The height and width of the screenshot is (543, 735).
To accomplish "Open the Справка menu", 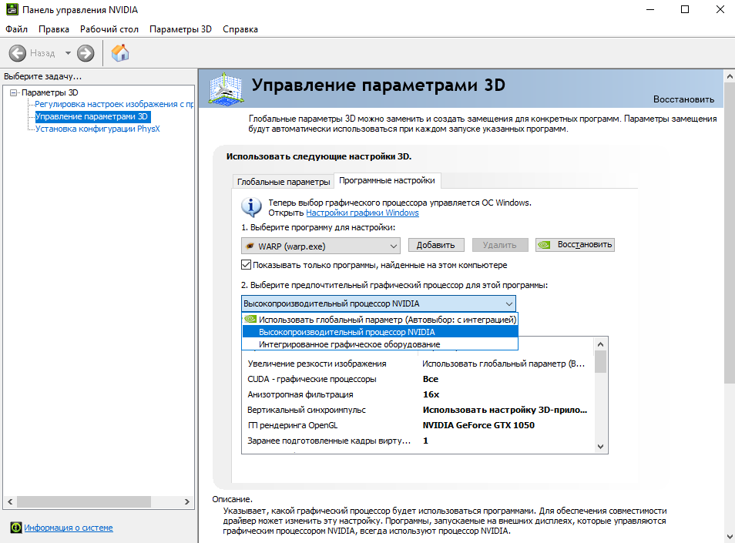I will [240, 29].
